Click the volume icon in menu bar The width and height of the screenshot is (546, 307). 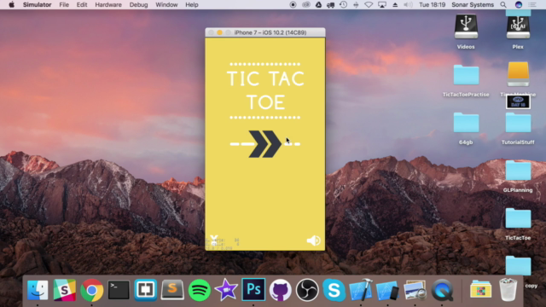[408, 4]
